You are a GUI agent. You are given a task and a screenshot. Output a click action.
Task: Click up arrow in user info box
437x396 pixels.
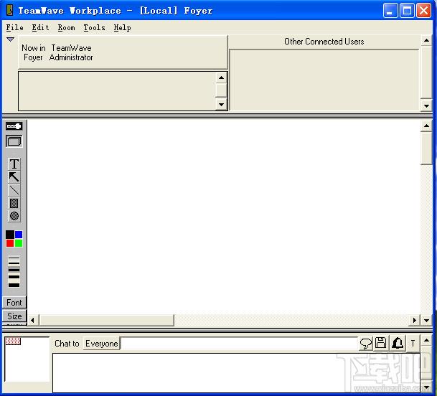[221, 77]
